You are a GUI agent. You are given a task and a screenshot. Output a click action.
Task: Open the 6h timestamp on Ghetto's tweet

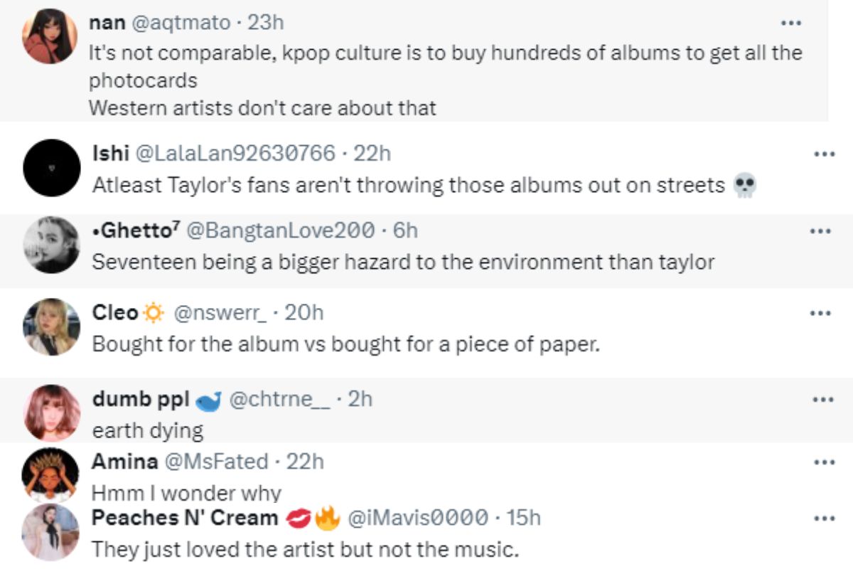click(x=405, y=230)
